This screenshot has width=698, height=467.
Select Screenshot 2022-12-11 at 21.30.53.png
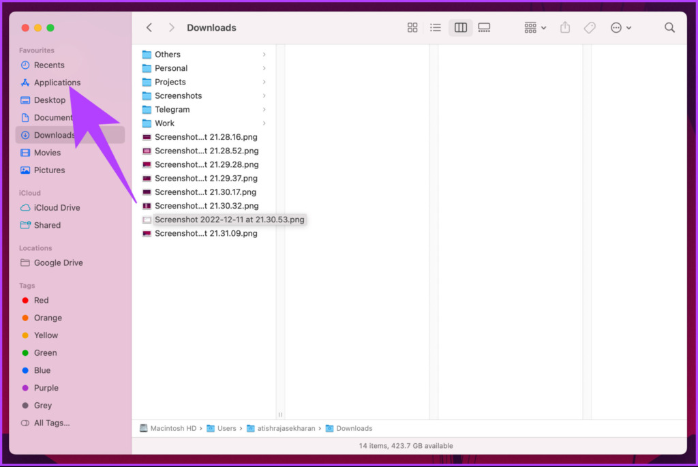[x=223, y=220]
